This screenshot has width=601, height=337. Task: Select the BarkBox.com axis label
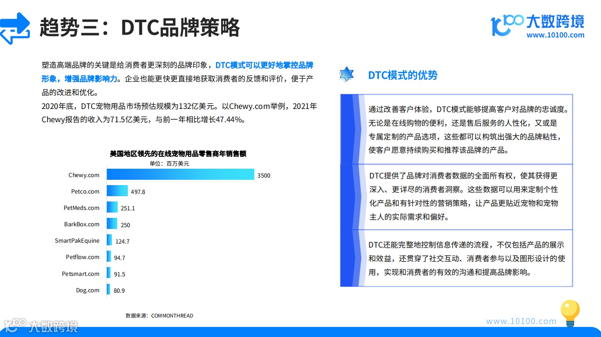tap(82, 224)
